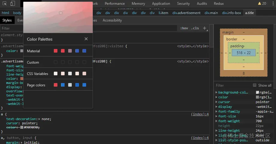Expand the color computed property
This screenshot has width=276, height=144.
pos(216,97)
